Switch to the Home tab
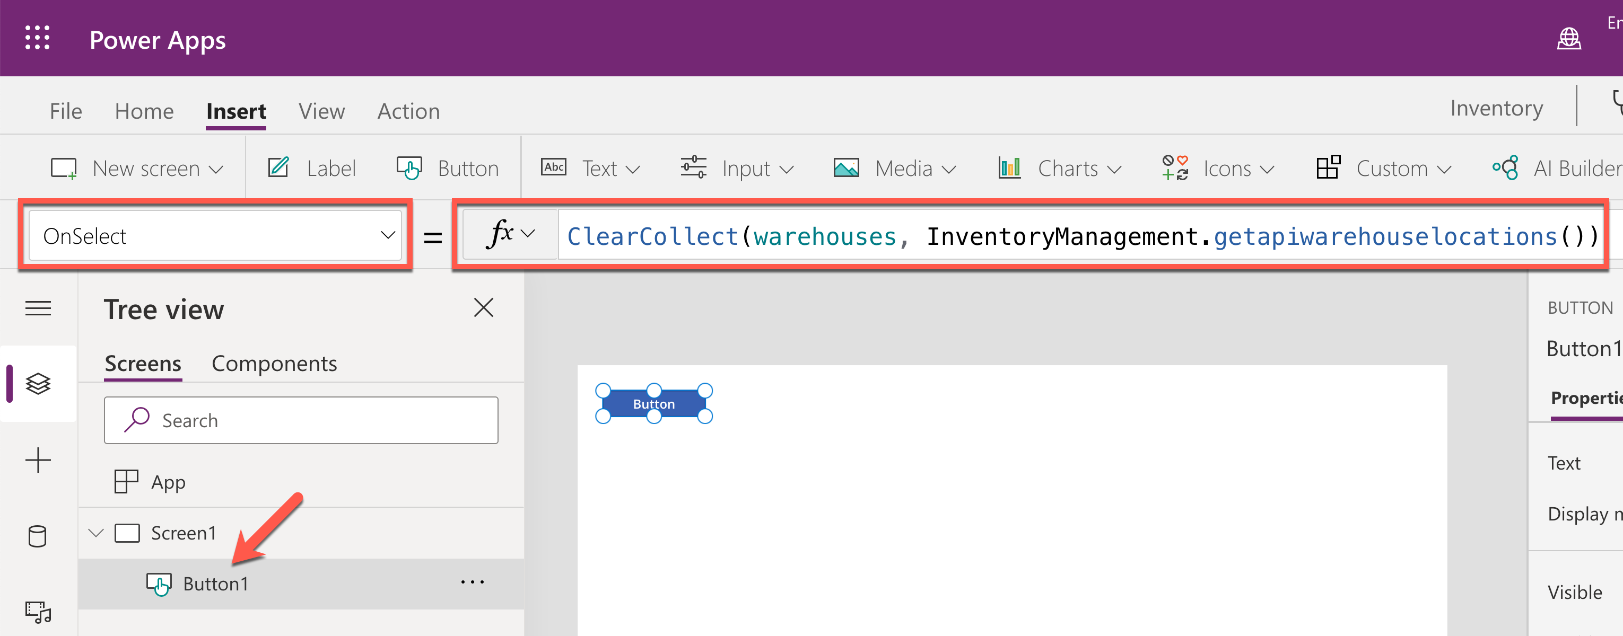Image resolution: width=1623 pixels, height=636 pixels. (x=144, y=111)
